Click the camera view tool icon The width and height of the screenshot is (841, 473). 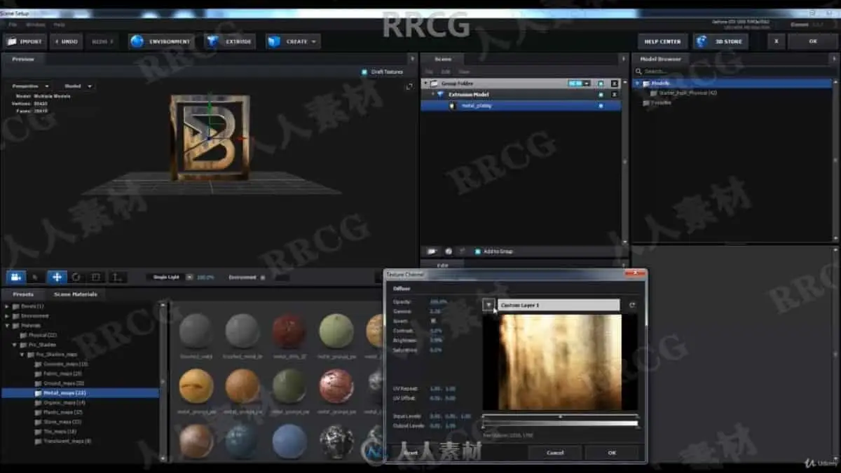[15, 277]
